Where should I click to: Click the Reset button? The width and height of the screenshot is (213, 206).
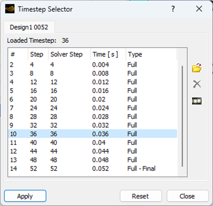coord(141,196)
